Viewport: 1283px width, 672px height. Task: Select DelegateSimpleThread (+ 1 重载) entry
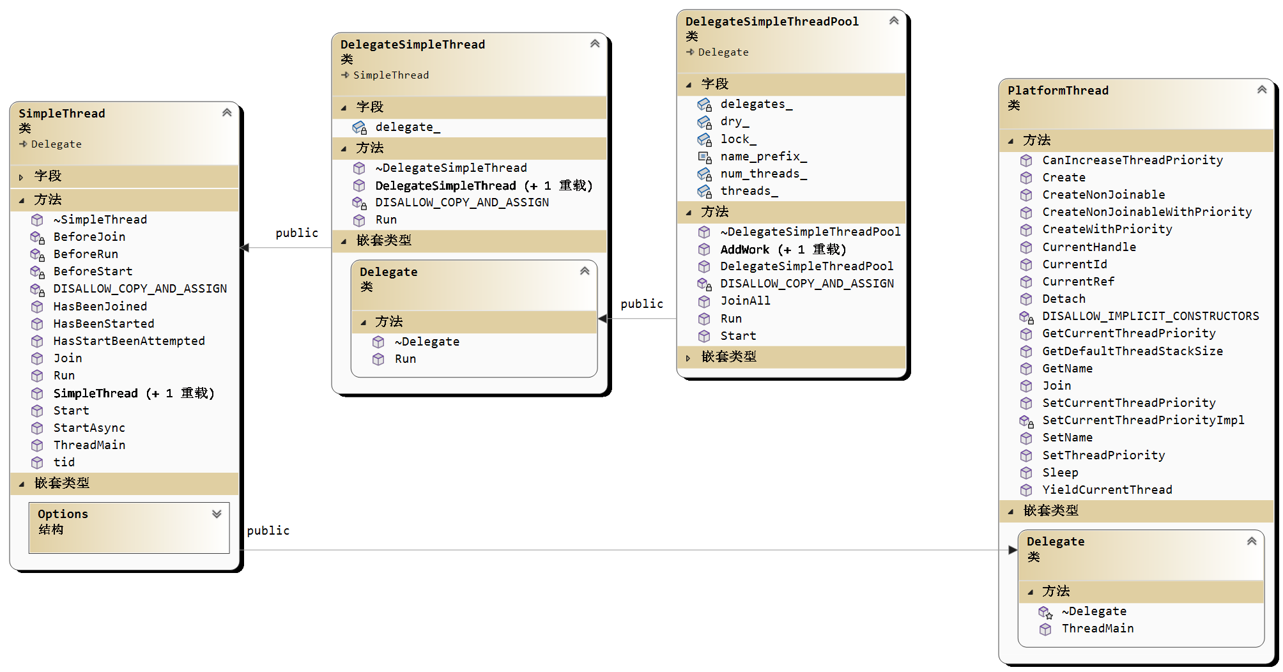pyautogui.click(x=484, y=186)
